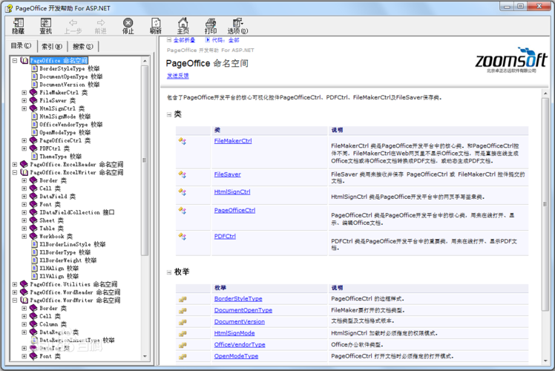
Task: Select DocumentVersion 枚举 in tree
Action: (x=70, y=85)
